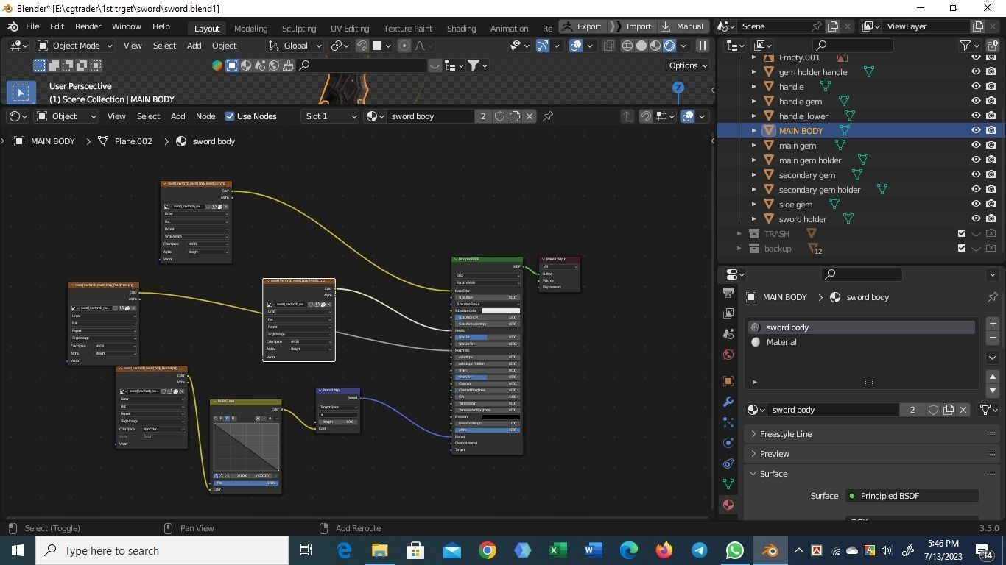The height and width of the screenshot is (565, 1006).
Task: Open the Particles properties tab icon
Action: (728, 422)
